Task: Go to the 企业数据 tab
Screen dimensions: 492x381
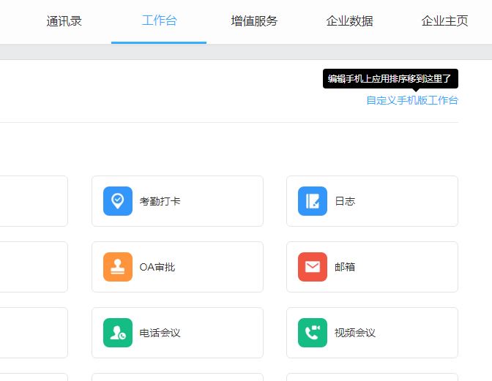Action: pos(349,21)
